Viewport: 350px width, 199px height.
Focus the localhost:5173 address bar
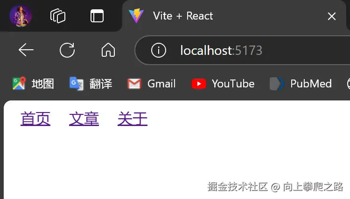point(243,50)
